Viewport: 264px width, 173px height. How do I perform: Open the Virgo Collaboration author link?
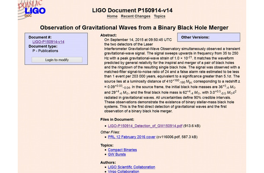[x=123, y=171]
